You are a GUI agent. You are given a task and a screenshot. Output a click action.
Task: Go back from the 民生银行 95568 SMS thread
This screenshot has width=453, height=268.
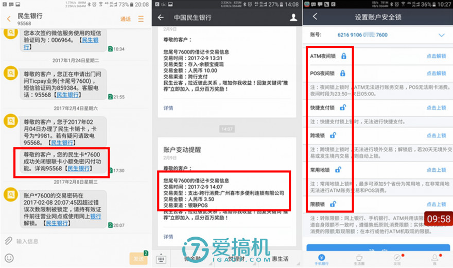(x=9, y=19)
